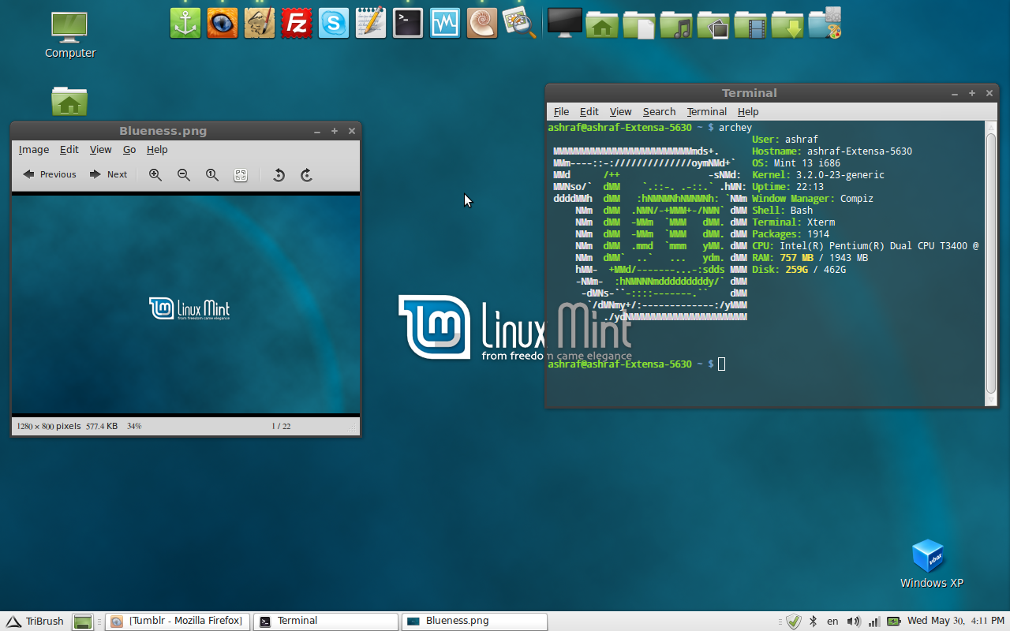The image size is (1010, 631).
Task: Open the themes palette folder in dock
Action: pos(825,23)
